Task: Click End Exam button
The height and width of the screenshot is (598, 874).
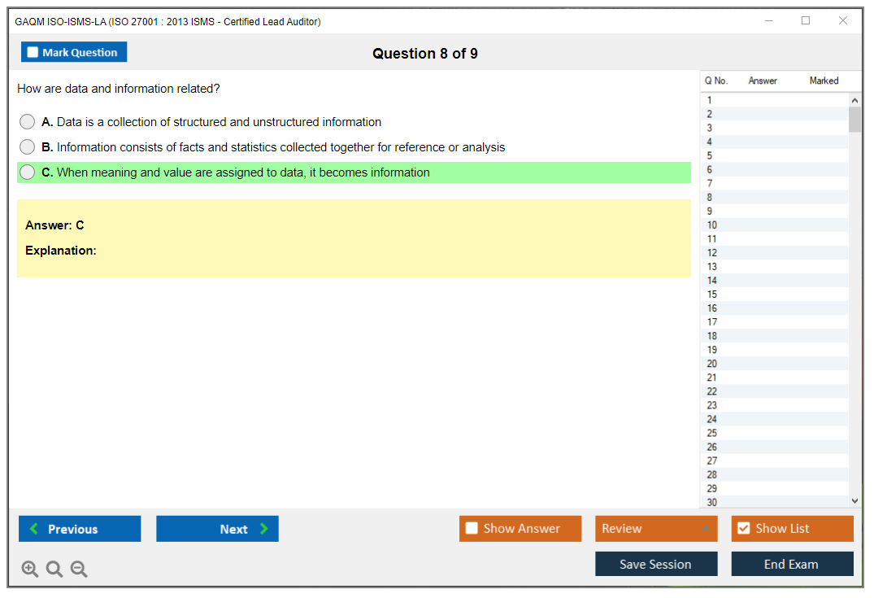Action: 792,564
